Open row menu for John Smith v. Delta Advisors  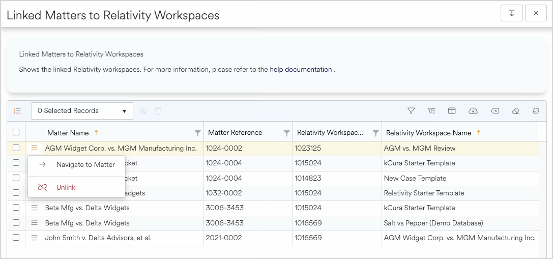[x=34, y=238]
